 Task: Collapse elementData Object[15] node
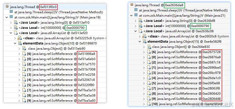(140, 42)
